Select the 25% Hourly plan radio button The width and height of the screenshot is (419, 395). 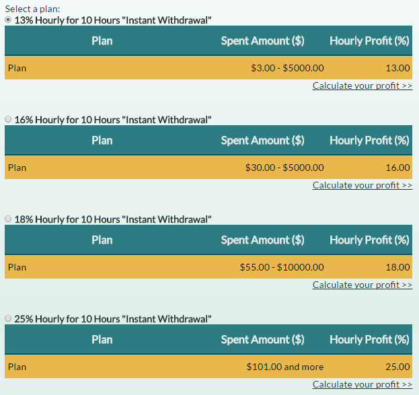[8, 319]
